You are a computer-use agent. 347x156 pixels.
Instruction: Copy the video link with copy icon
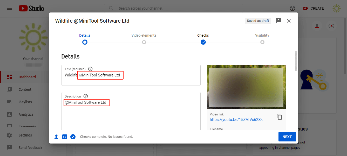[x=279, y=117]
